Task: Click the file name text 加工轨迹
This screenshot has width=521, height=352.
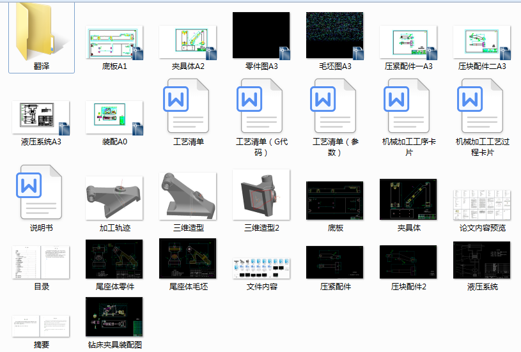Action: (115, 228)
